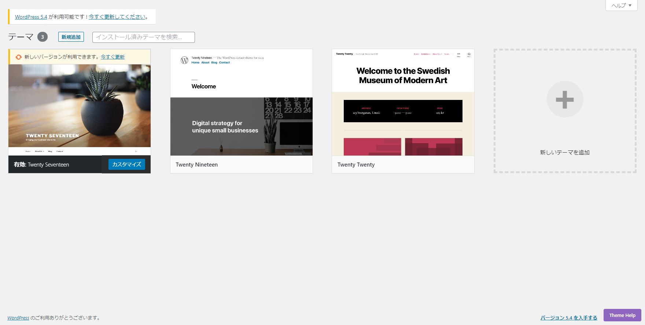Image resolution: width=645 pixels, height=325 pixels.
Task: Open the WordPress footer link
Action: tap(18, 318)
